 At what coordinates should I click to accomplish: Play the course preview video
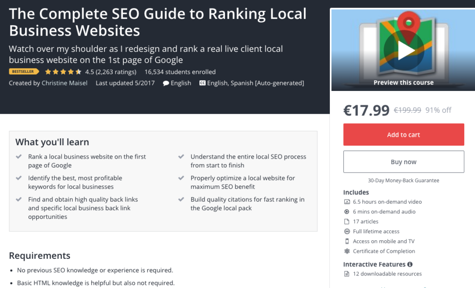pyautogui.click(x=404, y=50)
